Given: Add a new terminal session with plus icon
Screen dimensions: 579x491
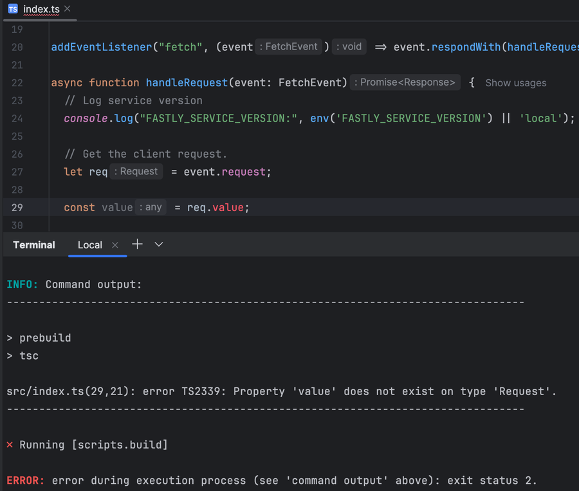Looking at the screenshot, I should [x=138, y=244].
